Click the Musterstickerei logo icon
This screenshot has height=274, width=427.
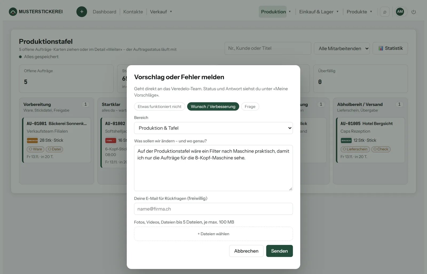tap(13, 12)
